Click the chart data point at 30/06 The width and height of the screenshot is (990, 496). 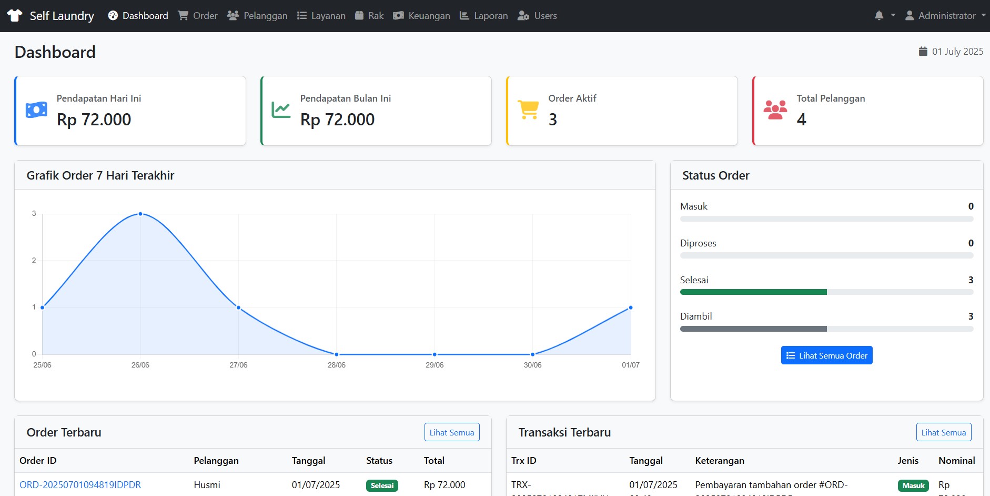533,354
